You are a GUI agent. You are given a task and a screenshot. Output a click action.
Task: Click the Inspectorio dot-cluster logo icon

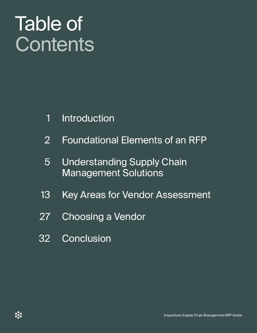[19, 315]
